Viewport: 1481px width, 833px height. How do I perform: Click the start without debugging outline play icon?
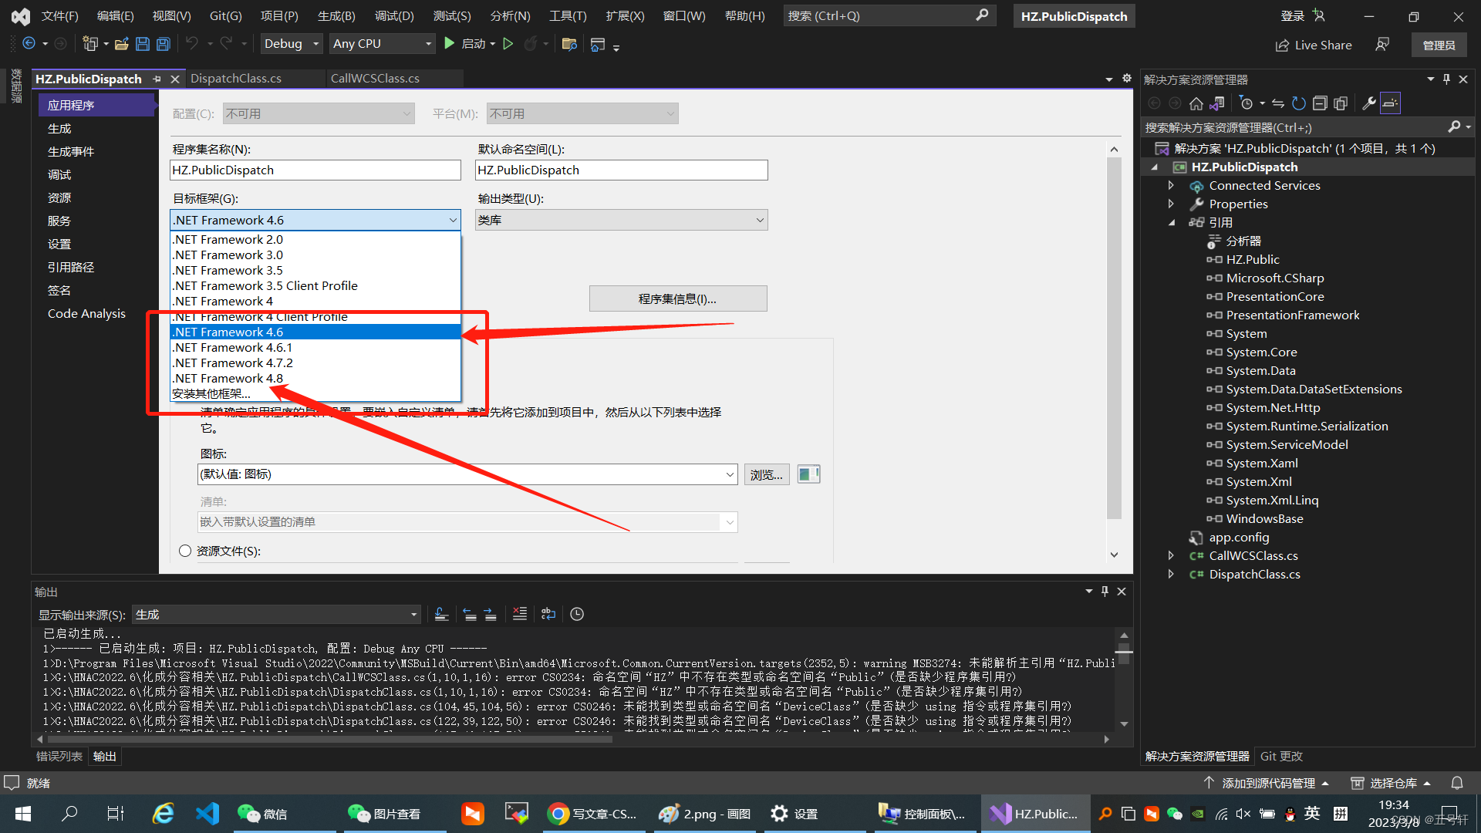point(508,44)
